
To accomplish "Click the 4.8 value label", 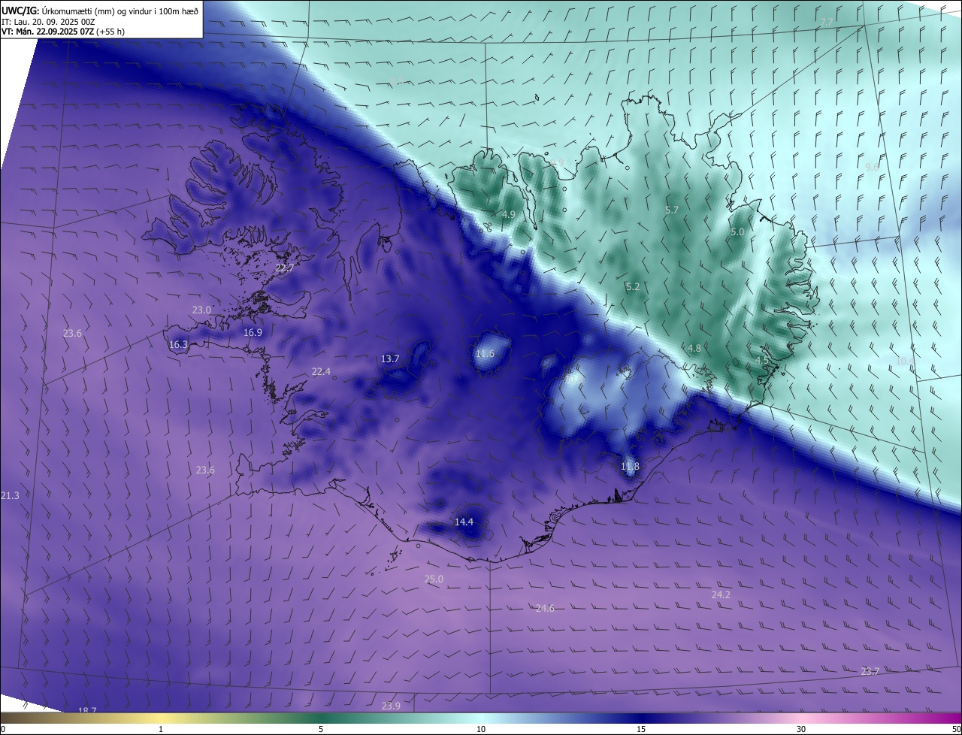I will pyautogui.click(x=694, y=349).
